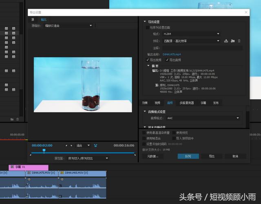Collapse the 摘要 summary section

(x=148, y=66)
